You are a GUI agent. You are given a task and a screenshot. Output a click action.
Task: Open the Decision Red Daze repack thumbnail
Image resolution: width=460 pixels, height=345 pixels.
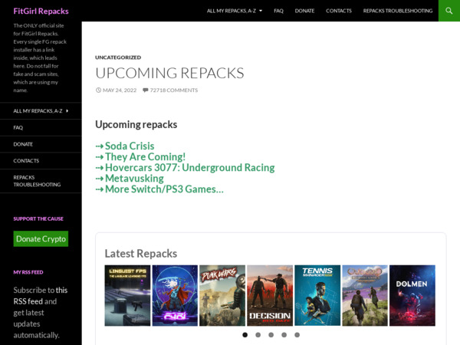(270, 295)
